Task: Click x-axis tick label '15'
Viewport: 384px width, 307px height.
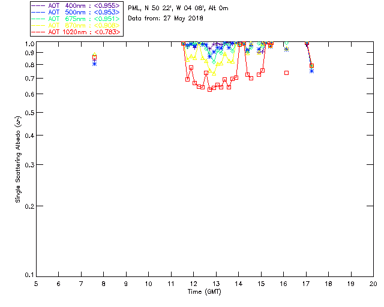Action: (x=261, y=284)
